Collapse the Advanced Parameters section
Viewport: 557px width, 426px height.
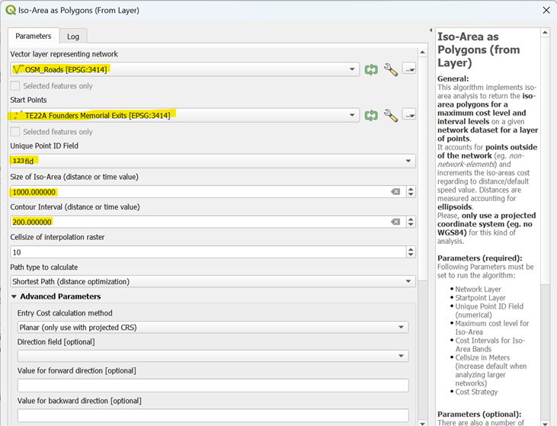(x=13, y=296)
